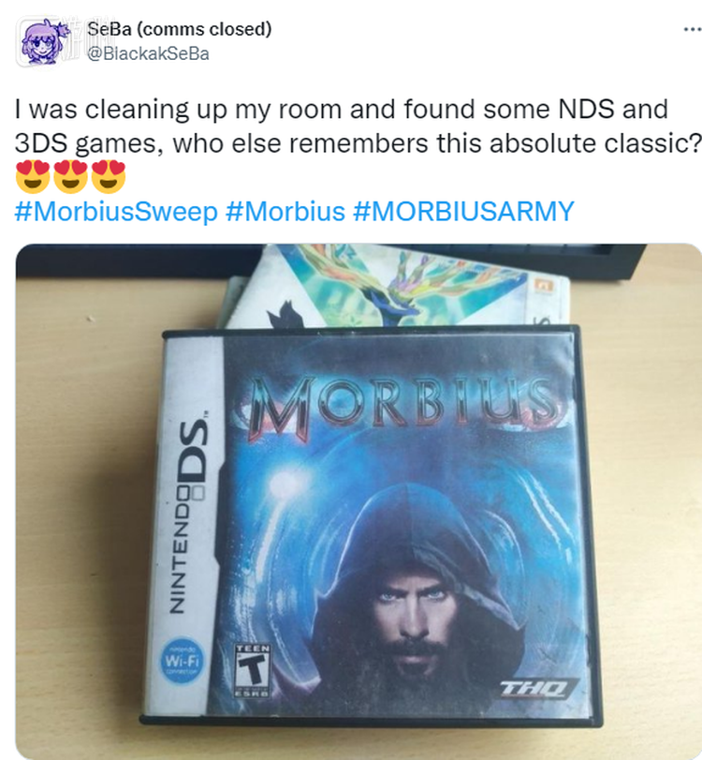
Task: Click the third heart-eyes emoji
Action: click(x=109, y=176)
